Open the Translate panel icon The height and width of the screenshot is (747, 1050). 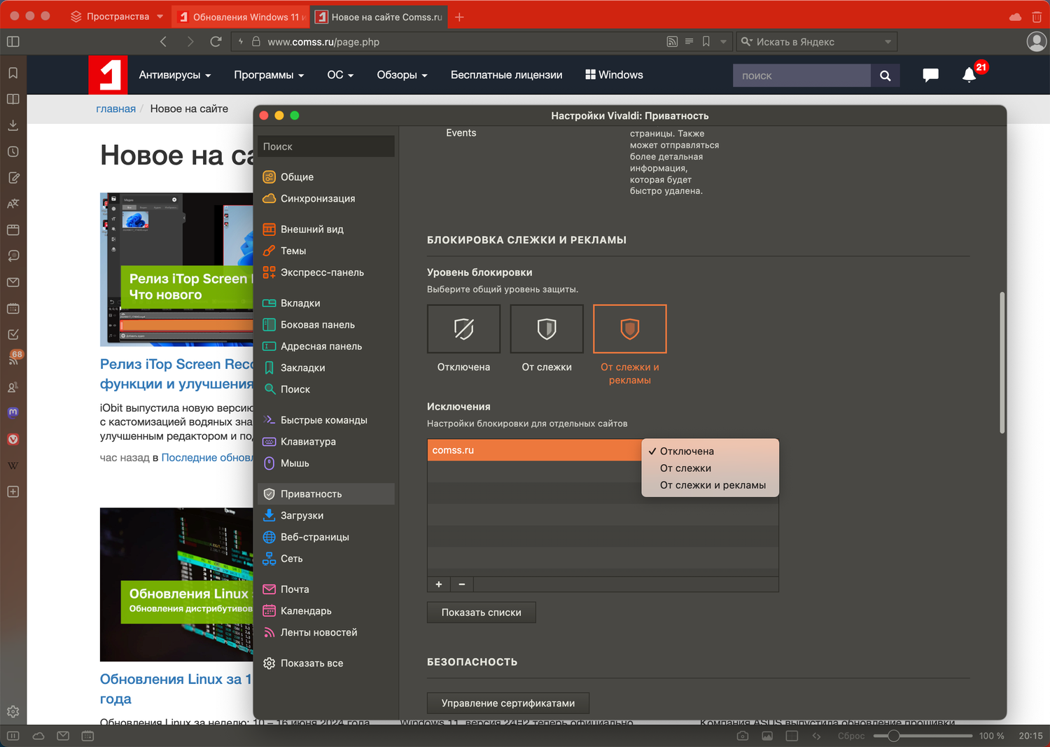[x=13, y=204]
